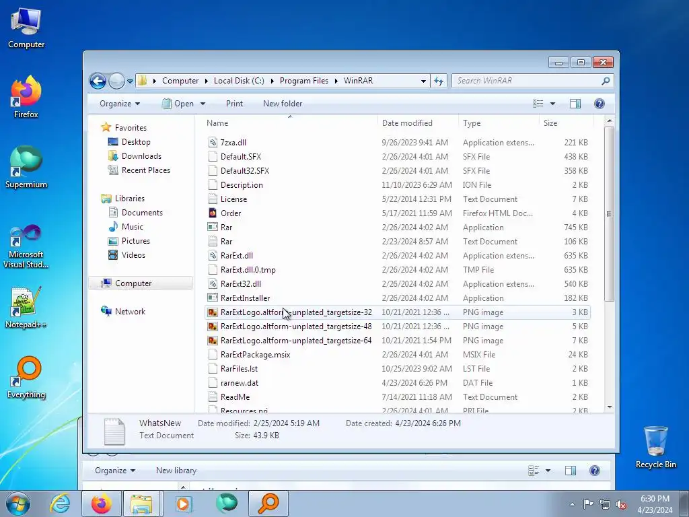The height and width of the screenshot is (517, 689).
Task: Open recent pages dropdown next to Forward
Action: pos(130,81)
